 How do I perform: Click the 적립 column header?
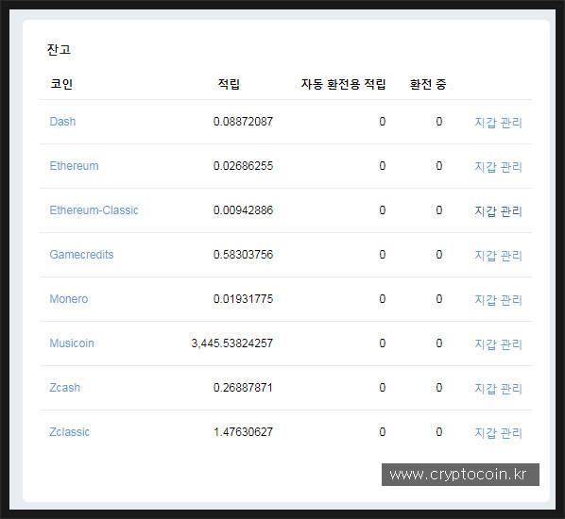229,84
